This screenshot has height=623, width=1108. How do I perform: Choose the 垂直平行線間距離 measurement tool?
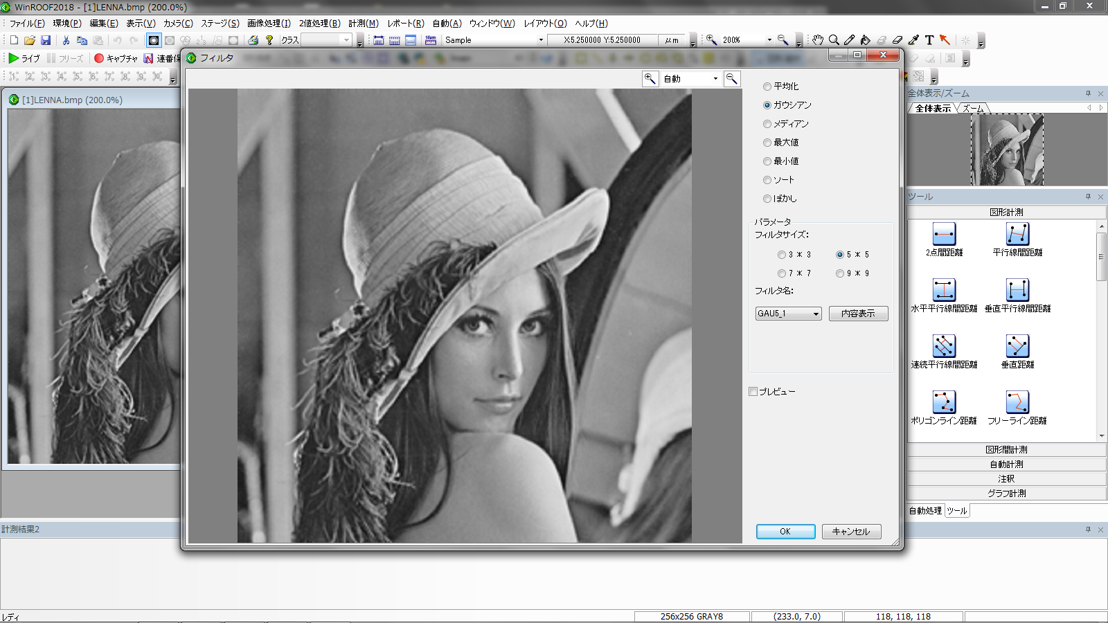[1017, 296]
